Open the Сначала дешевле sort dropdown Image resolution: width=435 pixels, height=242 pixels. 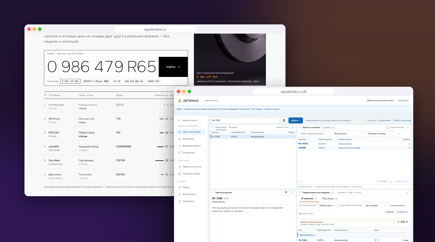pos(398,205)
